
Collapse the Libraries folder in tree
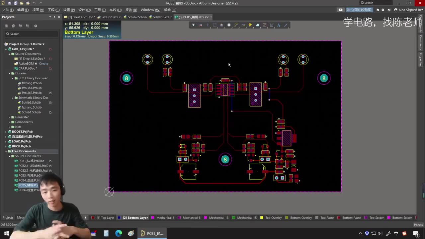[x=9, y=73]
